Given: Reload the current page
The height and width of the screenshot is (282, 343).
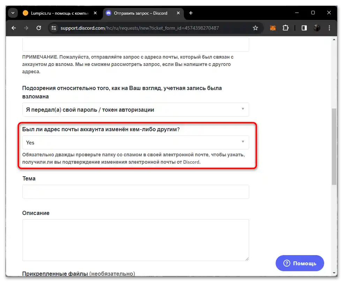Looking at the screenshot, I should point(39,28).
